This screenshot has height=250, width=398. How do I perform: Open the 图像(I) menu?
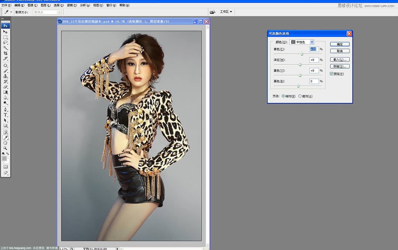[32, 5]
